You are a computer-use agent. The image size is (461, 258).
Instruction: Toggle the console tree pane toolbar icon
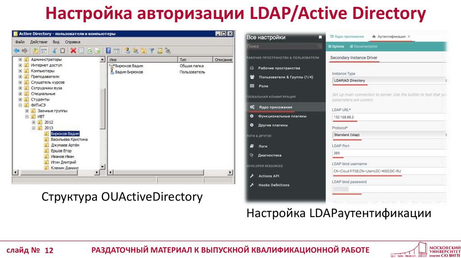[x=44, y=51]
